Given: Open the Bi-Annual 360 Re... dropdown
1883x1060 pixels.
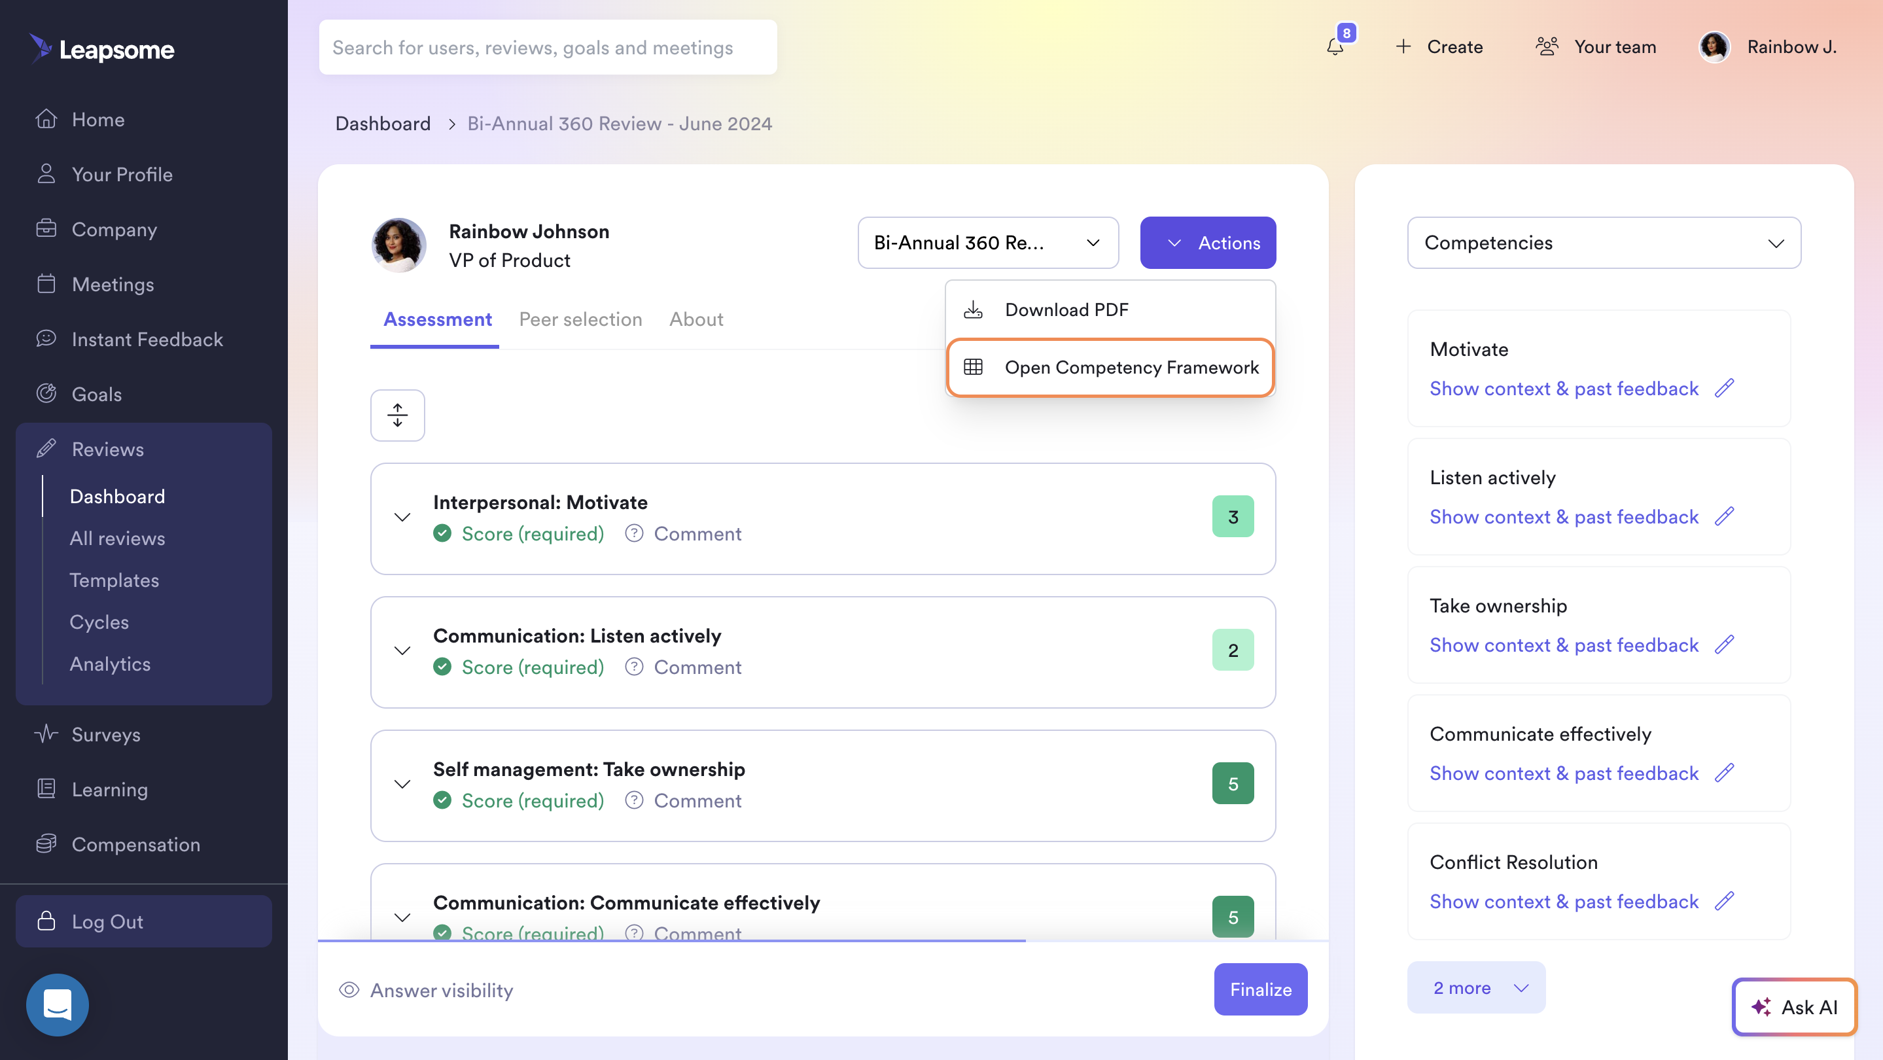Looking at the screenshot, I should pos(987,243).
